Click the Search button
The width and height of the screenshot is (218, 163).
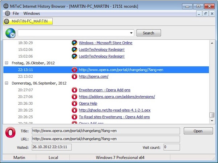tap(149, 33)
